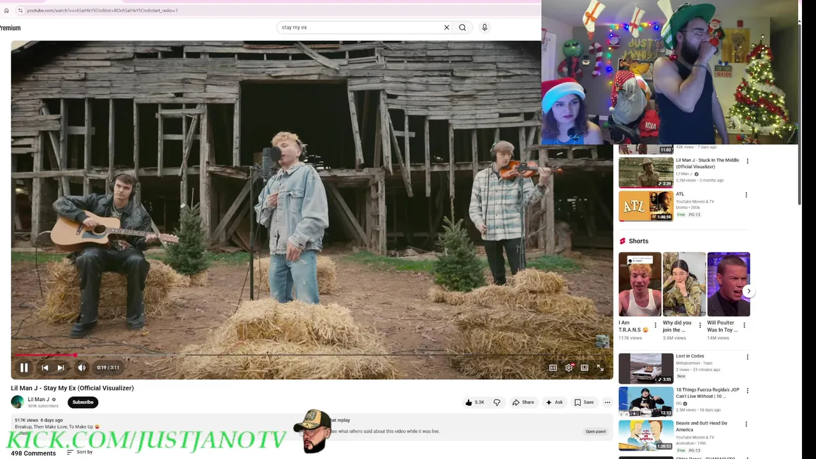Open options menu for Lost in Codes
816x459 pixels.
(x=747, y=357)
